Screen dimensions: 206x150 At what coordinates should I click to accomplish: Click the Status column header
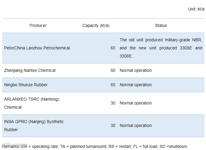point(161,25)
